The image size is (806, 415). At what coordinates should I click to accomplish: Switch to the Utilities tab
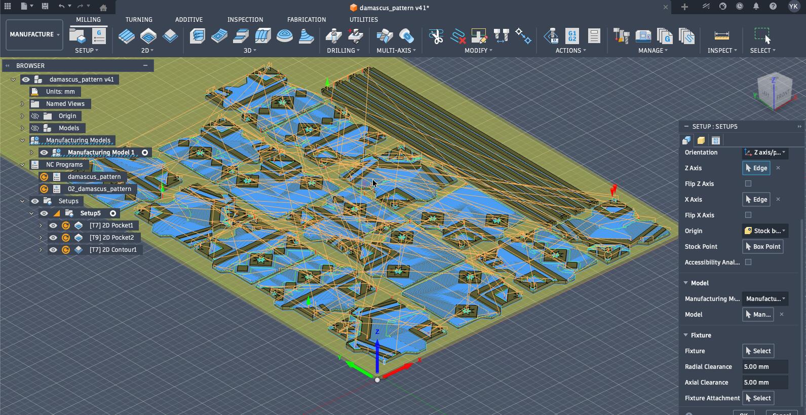364,20
